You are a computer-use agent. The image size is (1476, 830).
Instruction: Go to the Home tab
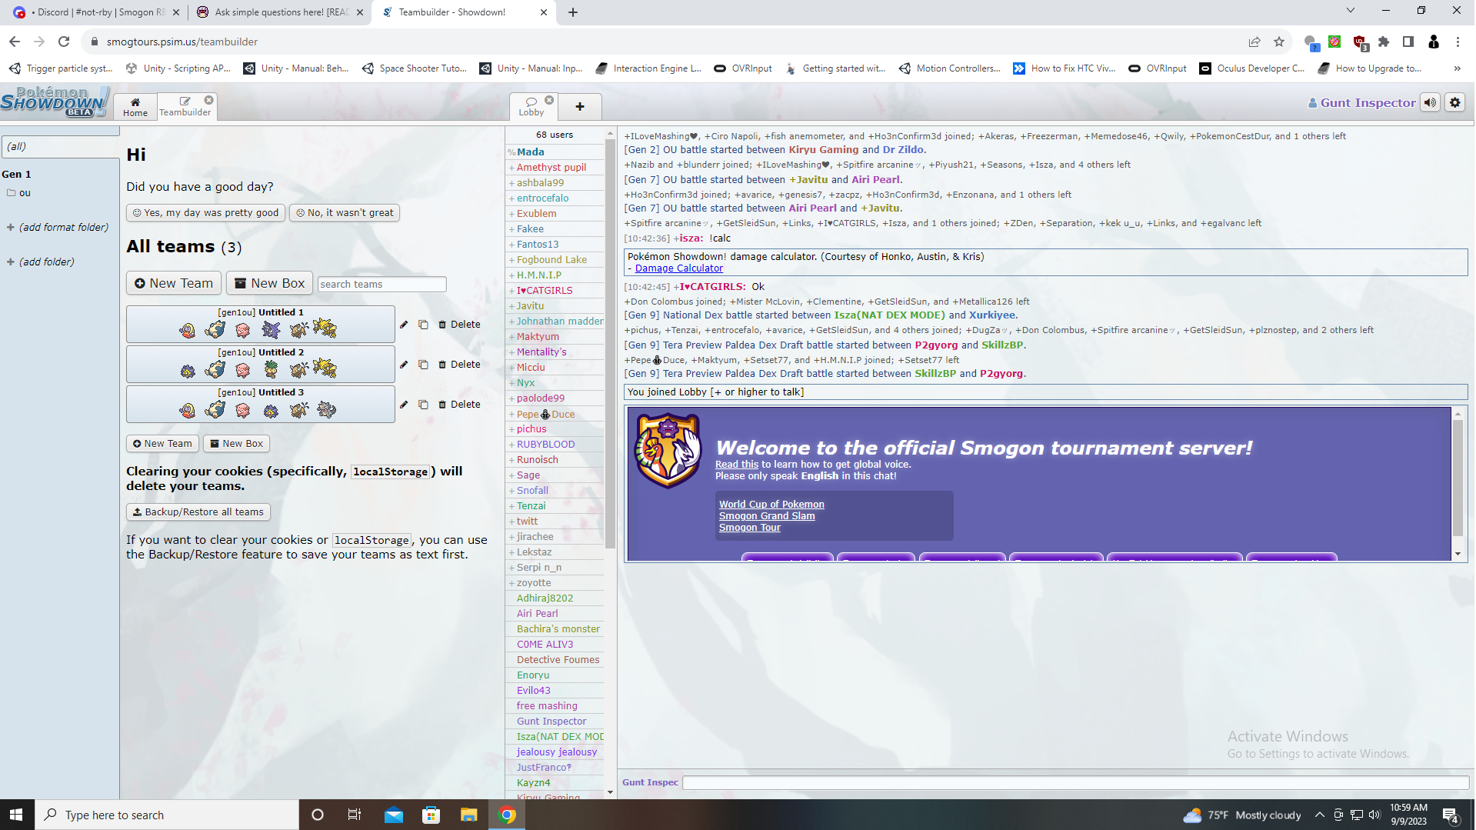coord(135,107)
